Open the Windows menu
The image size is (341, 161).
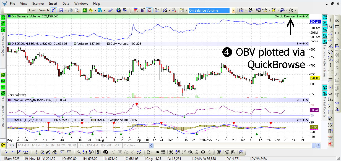[x=81, y=4]
